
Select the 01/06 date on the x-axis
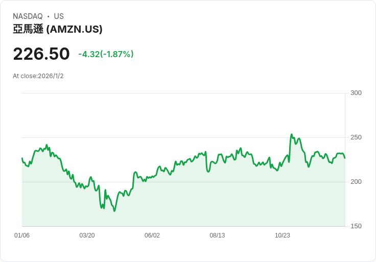coord(22,235)
